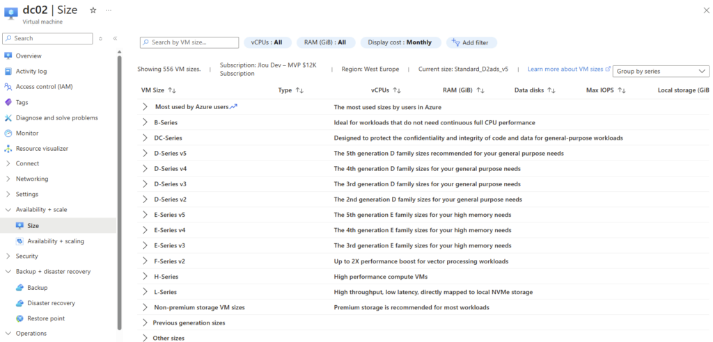The image size is (713, 342).
Task: Sort by Type column arrows
Action: coord(299,90)
